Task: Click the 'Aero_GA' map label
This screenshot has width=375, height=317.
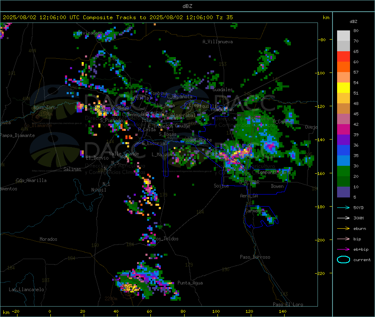Action: pyautogui.click(x=249, y=196)
